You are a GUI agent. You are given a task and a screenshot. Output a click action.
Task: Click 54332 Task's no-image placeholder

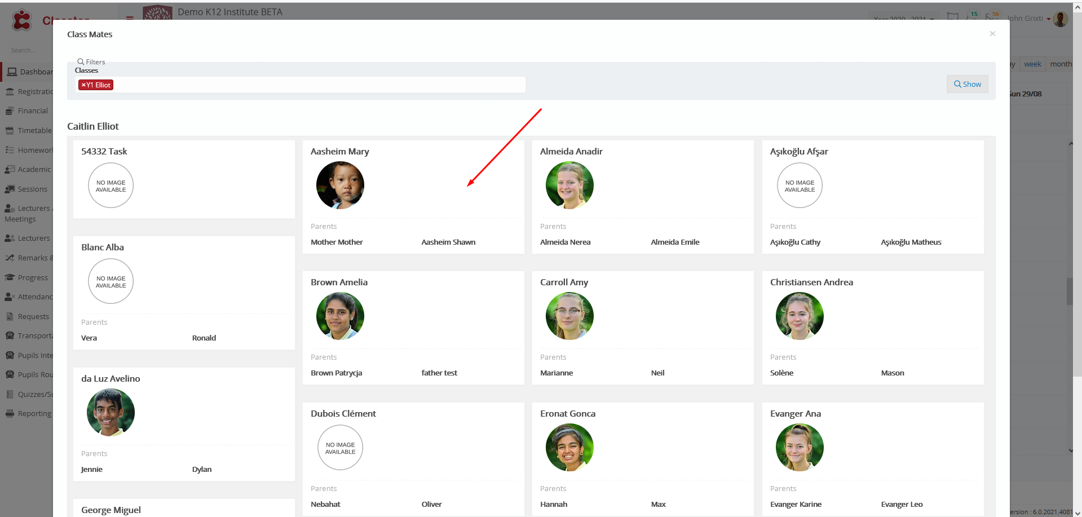[x=111, y=185]
